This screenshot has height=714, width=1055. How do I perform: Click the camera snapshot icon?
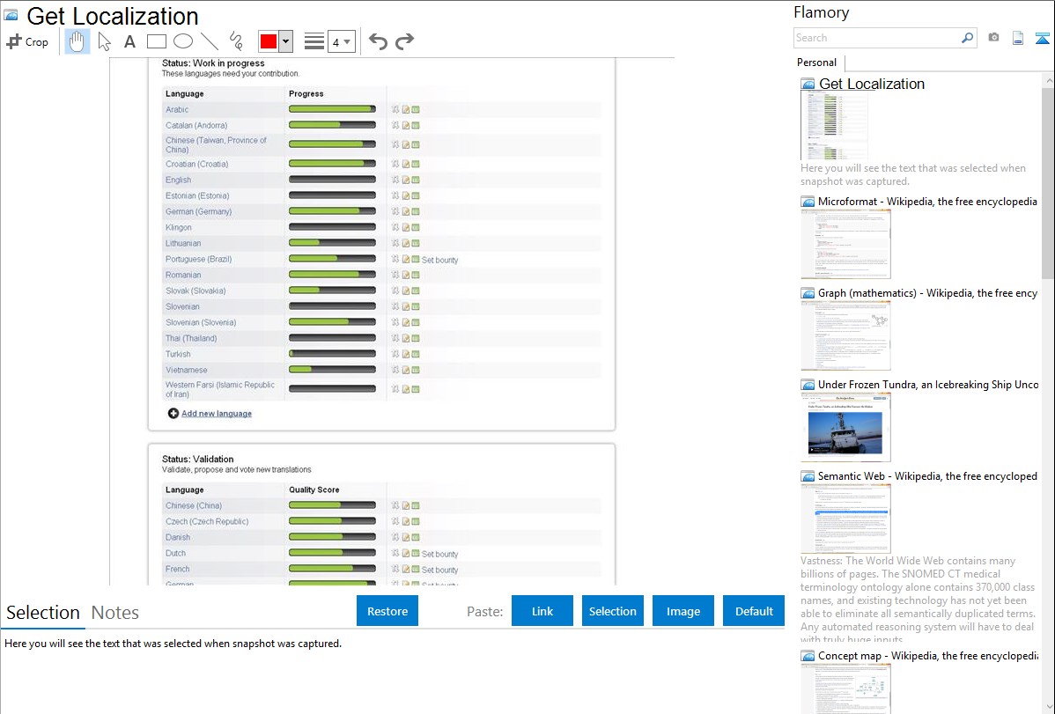coord(993,38)
